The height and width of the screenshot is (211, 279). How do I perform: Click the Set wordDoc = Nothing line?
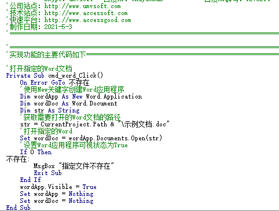pyautogui.click(x=57, y=201)
